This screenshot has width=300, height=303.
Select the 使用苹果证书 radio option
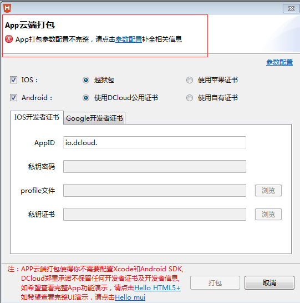point(190,80)
